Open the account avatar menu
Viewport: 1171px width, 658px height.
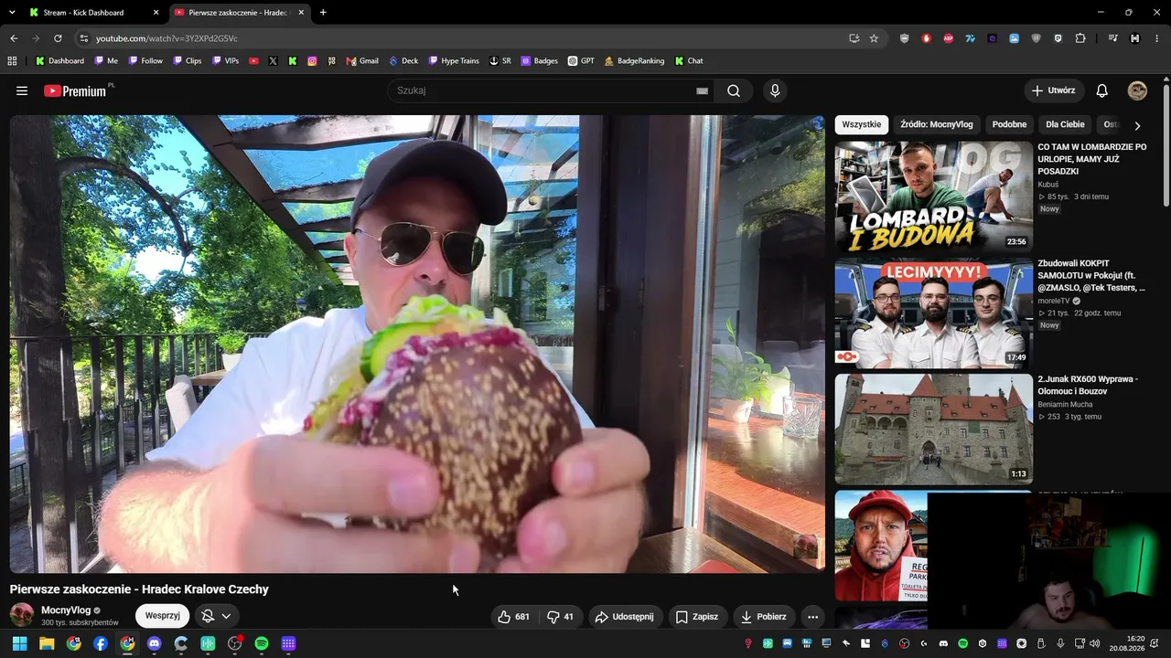click(1137, 90)
